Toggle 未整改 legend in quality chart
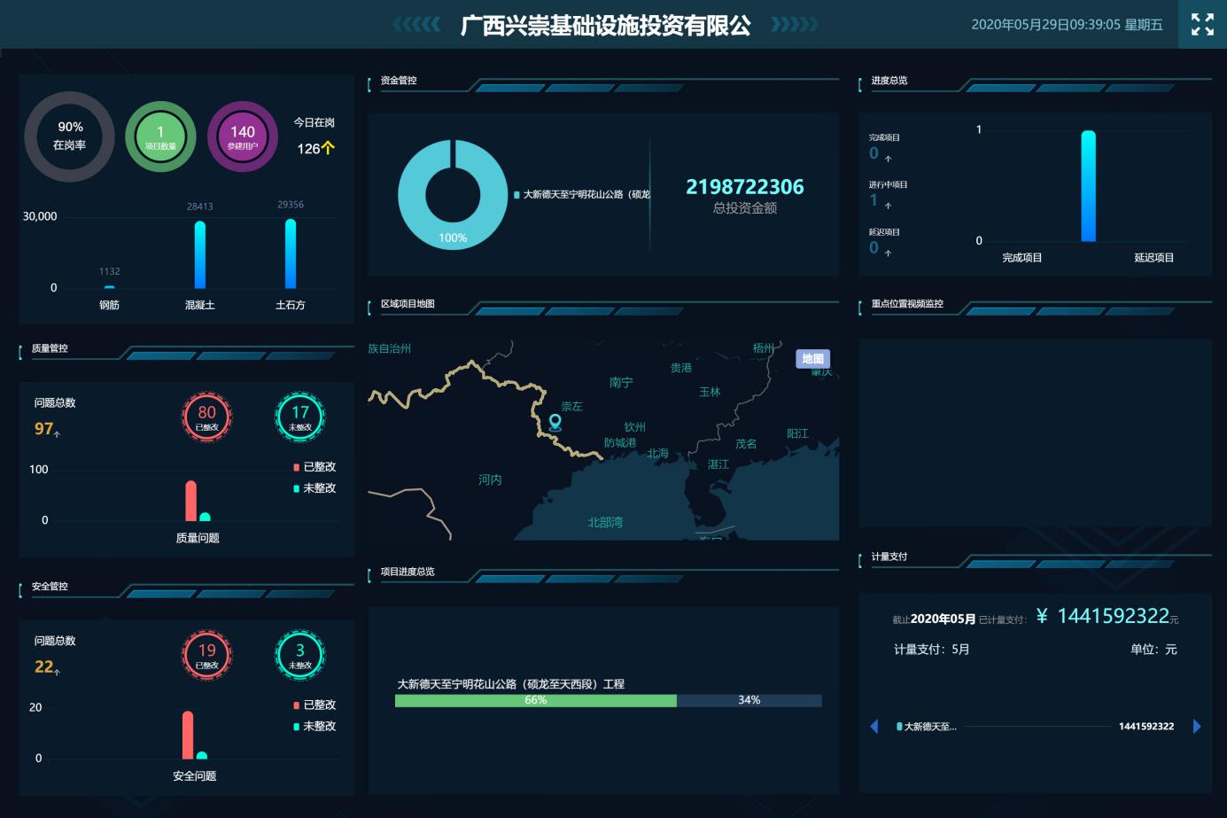This screenshot has width=1227, height=818. (x=315, y=488)
